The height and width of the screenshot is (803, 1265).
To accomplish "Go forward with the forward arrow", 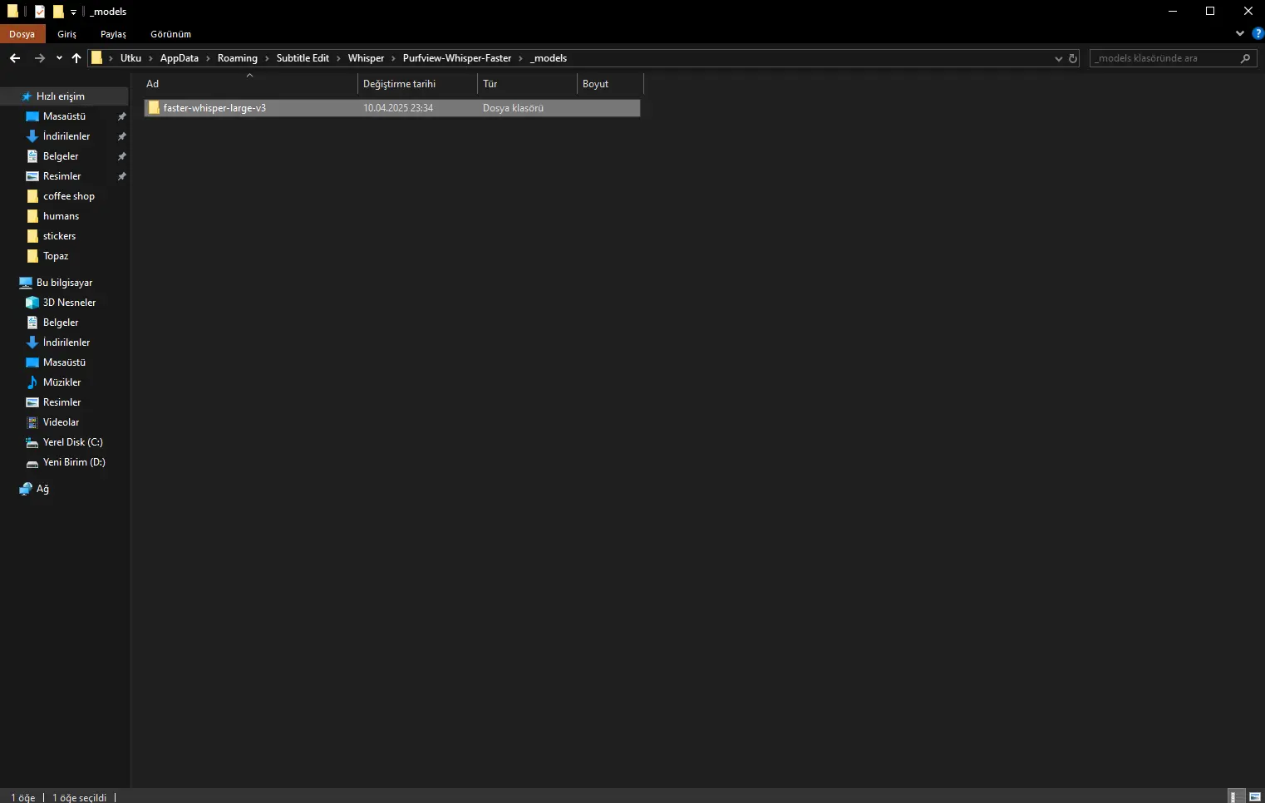I will pos(39,58).
